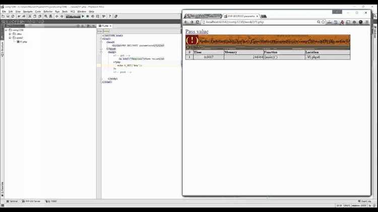Click the Time column header
This screenshot has width=378, height=212.
pyautogui.click(x=209, y=52)
